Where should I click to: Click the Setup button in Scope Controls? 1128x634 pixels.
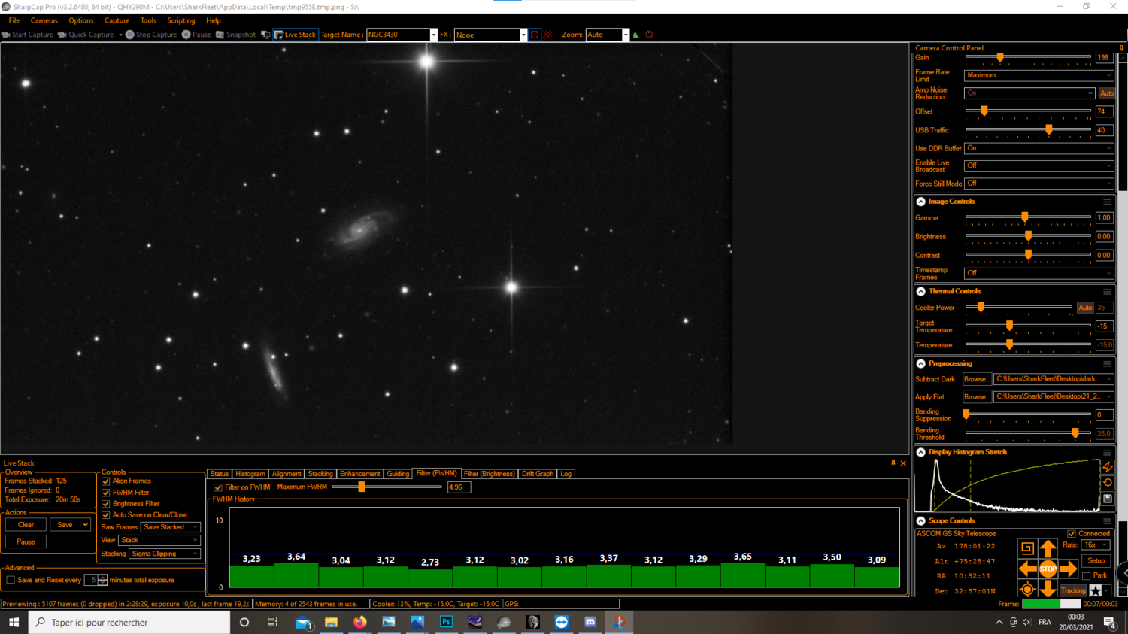[x=1096, y=560]
